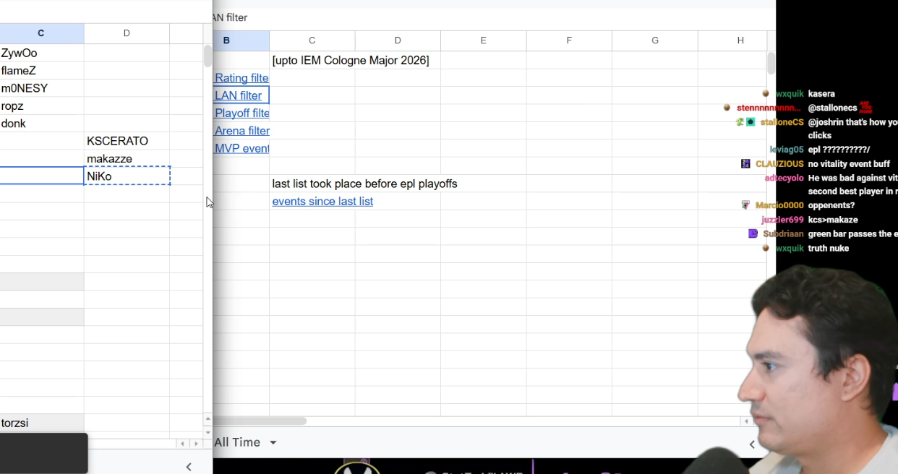Screen dimensions: 898x474
Task: Open the Playoff filter link
Action: [x=241, y=113]
